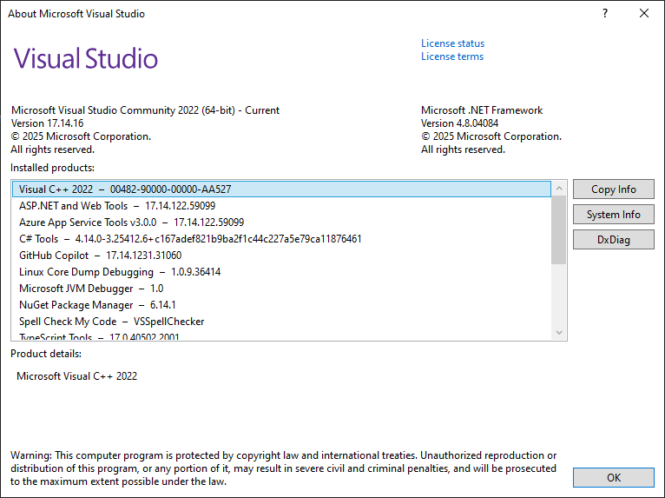Click the installed products scroll up arrow
Screen dimensions: 665x498
[559, 188]
